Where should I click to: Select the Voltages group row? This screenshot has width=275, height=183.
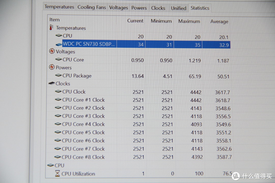tap(65, 52)
